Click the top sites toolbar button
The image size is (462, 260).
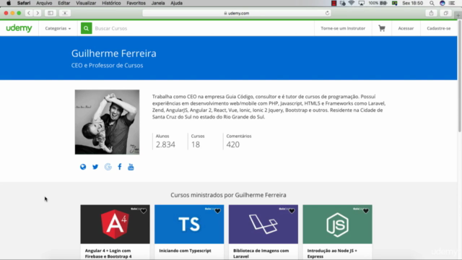65,13
